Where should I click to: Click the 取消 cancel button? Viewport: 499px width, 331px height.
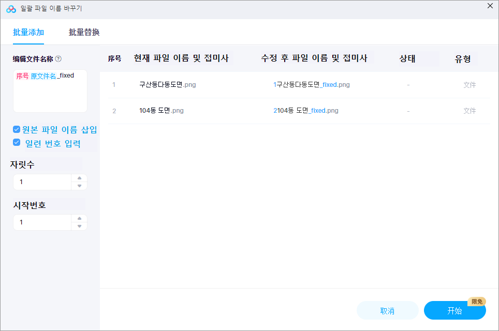tap(388, 311)
